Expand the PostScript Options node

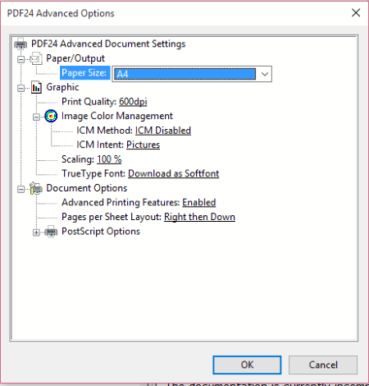[36, 232]
